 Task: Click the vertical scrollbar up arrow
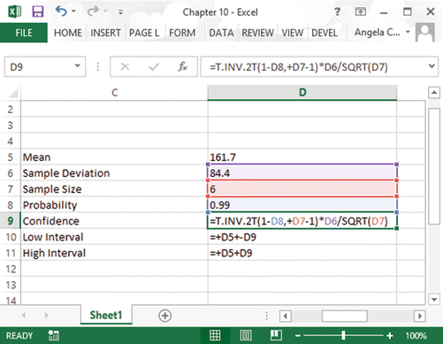pyautogui.click(x=434, y=93)
